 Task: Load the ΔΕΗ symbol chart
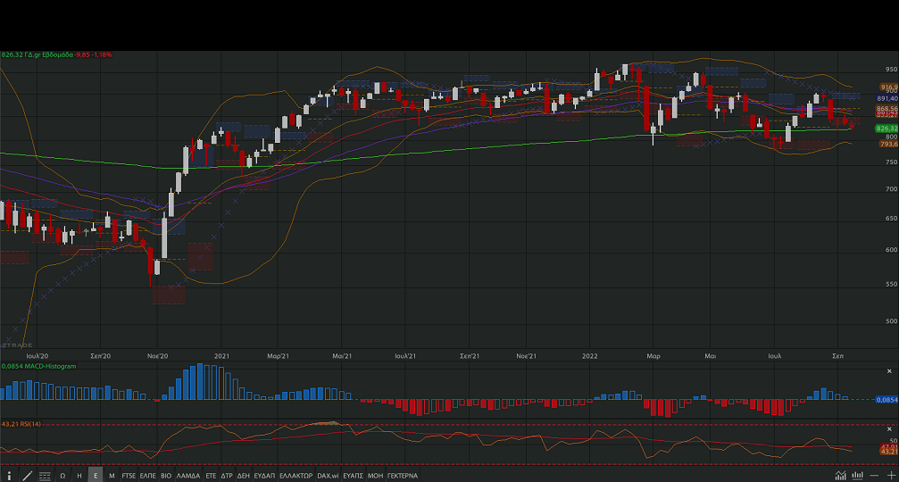click(x=244, y=476)
